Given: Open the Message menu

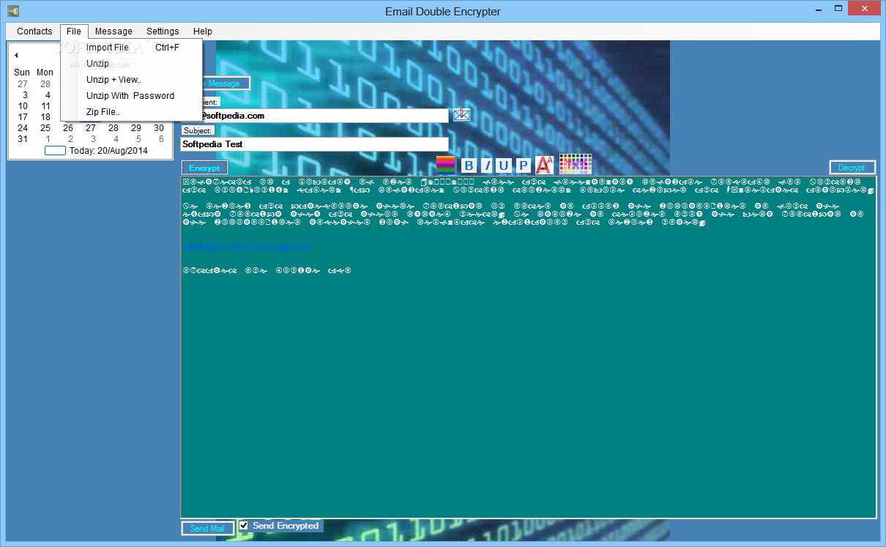Looking at the screenshot, I should coord(113,31).
